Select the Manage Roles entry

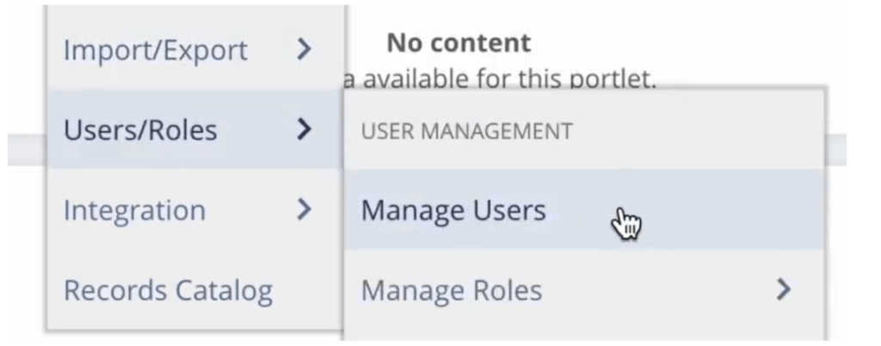point(452,291)
